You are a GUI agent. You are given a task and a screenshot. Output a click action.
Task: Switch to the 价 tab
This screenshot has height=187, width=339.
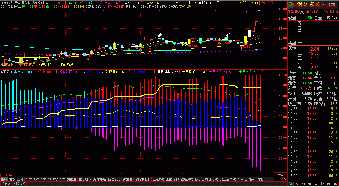[297, 184]
